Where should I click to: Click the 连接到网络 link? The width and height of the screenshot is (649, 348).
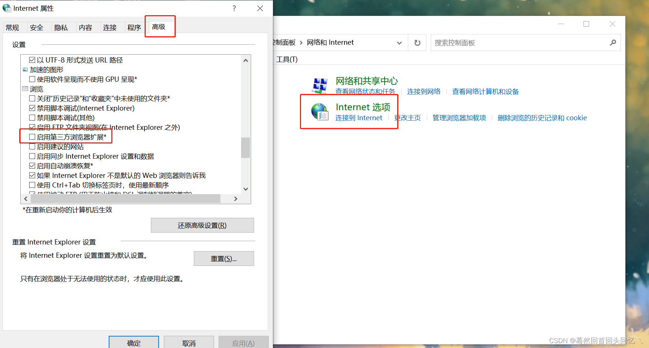coord(424,91)
